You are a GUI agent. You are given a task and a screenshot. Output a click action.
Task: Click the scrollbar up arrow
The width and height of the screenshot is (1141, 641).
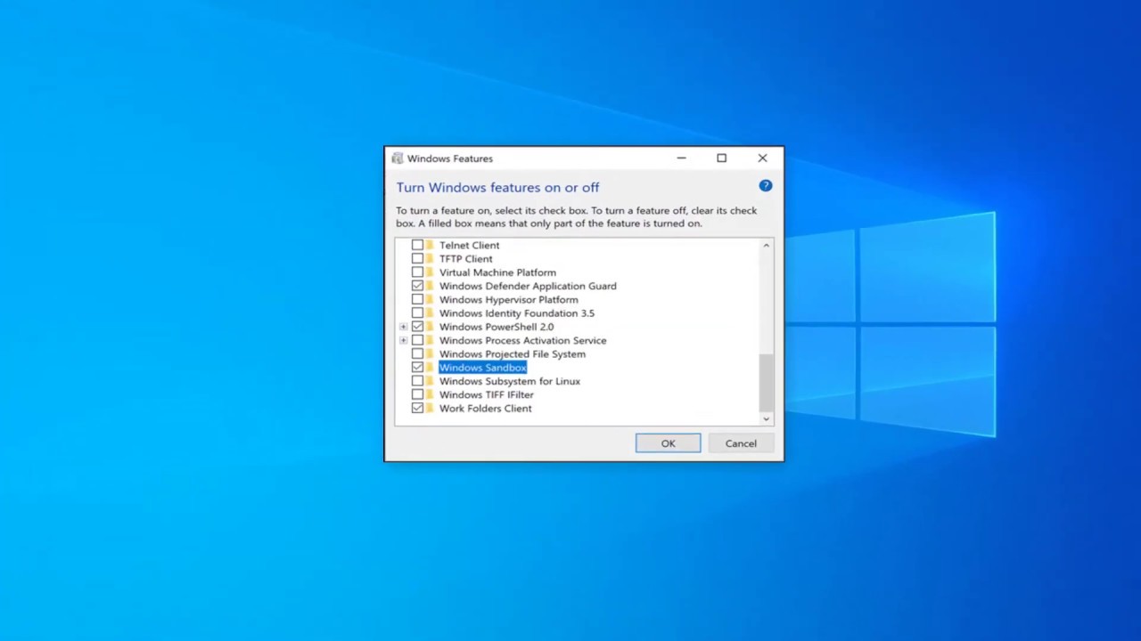(766, 245)
